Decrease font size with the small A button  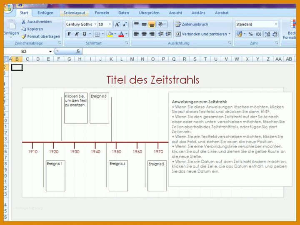click(x=125, y=25)
